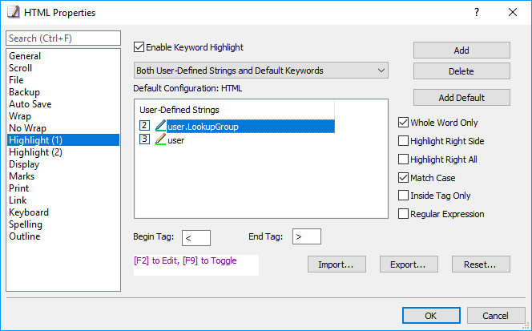Click the Begin Tag input field
The height and width of the screenshot is (331, 532).
pos(196,238)
